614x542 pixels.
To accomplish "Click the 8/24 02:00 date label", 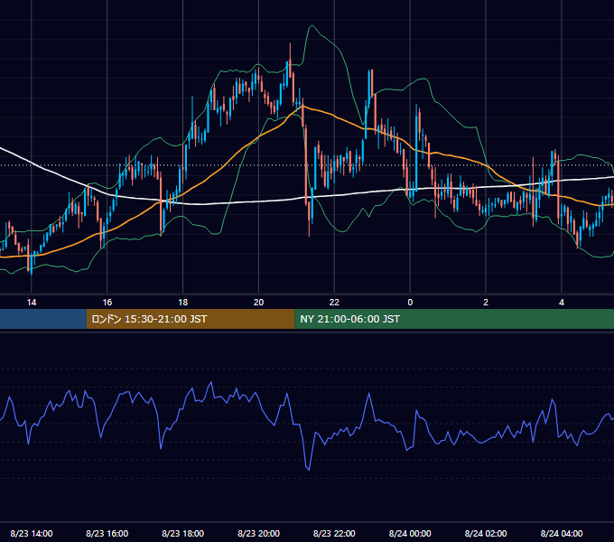I will click(x=486, y=533).
